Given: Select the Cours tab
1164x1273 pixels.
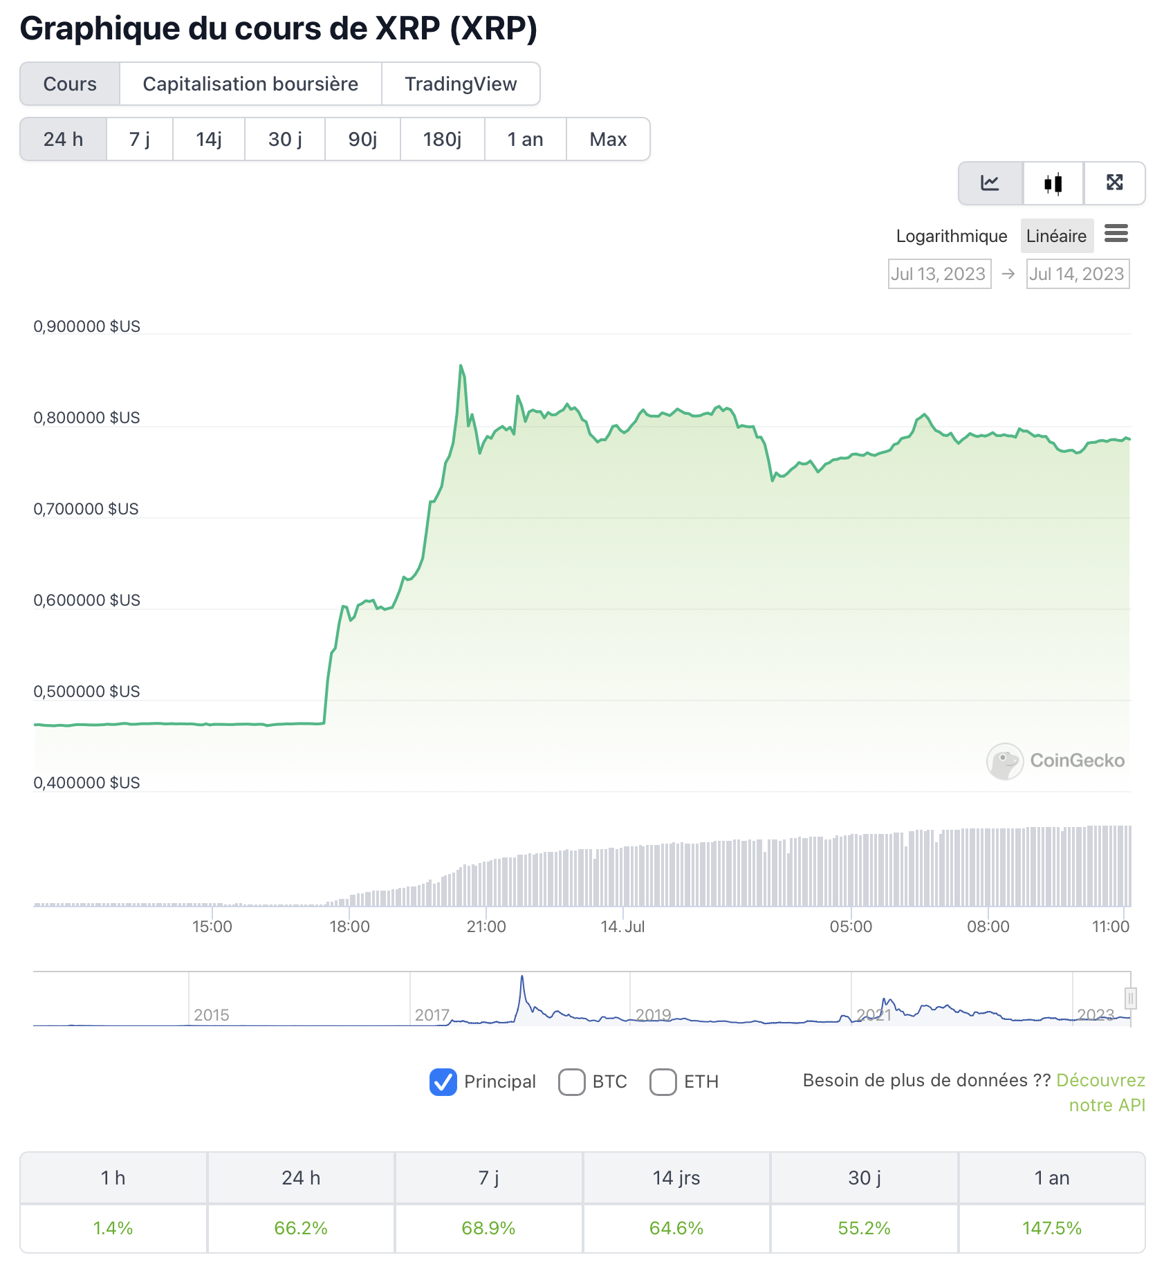Looking at the screenshot, I should tap(70, 84).
